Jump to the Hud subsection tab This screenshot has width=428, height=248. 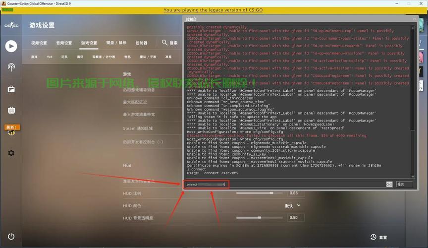point(50,57)
